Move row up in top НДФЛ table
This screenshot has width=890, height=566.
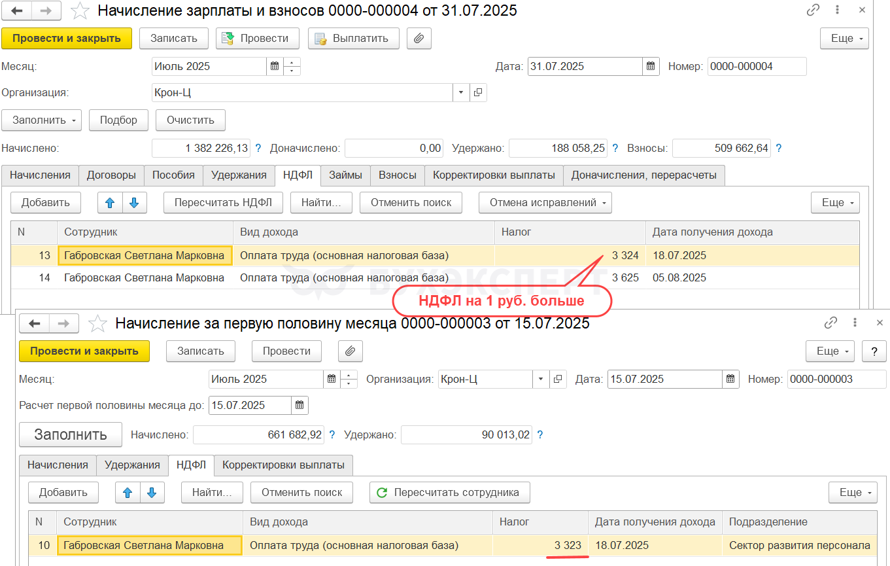(x=110, y=203)
